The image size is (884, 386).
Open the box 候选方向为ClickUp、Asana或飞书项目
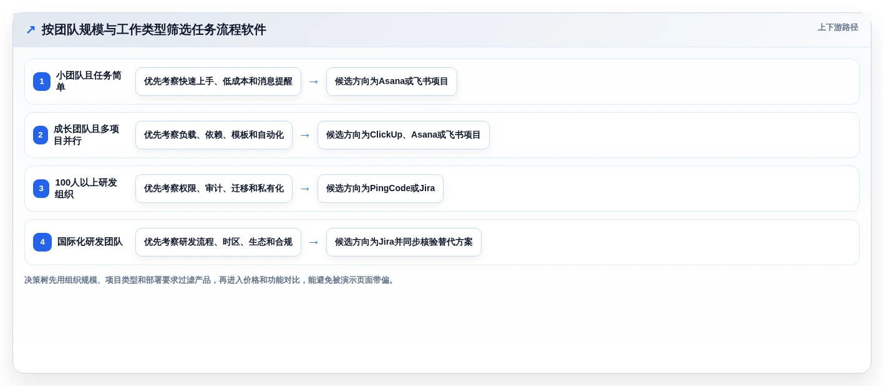pos(404,135)
